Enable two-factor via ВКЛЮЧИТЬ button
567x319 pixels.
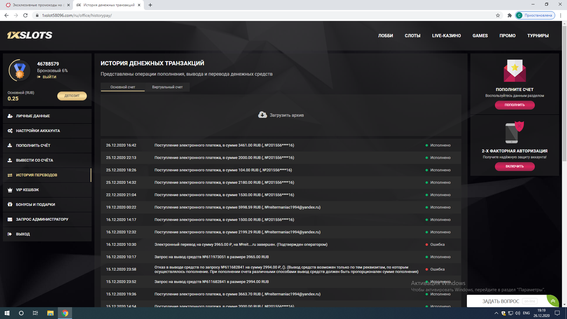pyautogui.click(x=514, y=166)
